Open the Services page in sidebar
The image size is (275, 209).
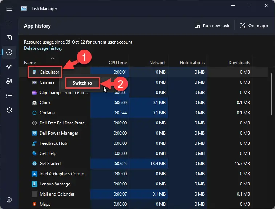point(9,110)
